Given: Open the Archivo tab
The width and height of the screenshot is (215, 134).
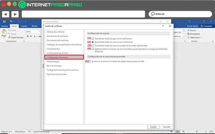Looking at the screenshot, I should pyautogui.click(x=5, y=26).
